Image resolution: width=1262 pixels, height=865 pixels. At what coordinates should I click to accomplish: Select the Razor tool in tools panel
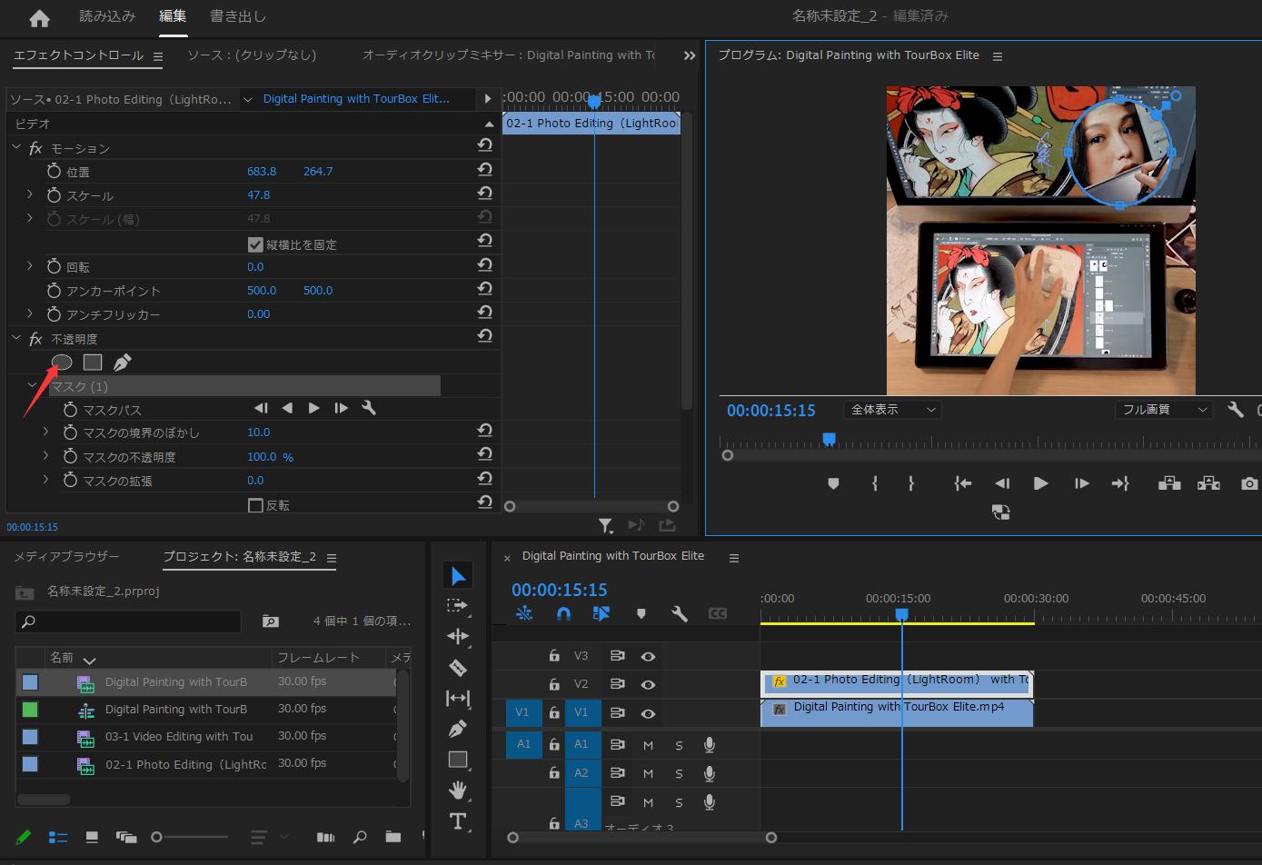tap(458, 668)
